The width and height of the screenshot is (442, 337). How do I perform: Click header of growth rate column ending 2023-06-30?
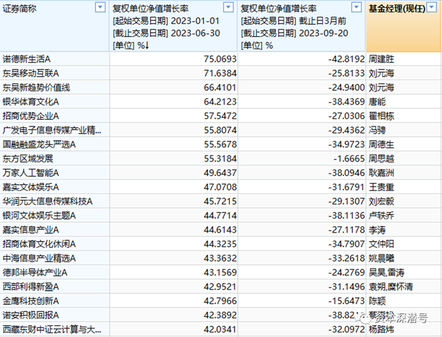pos(174,27)
